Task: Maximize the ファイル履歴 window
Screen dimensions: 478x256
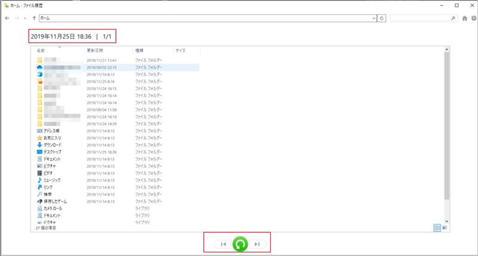Action: coord(456,5)
